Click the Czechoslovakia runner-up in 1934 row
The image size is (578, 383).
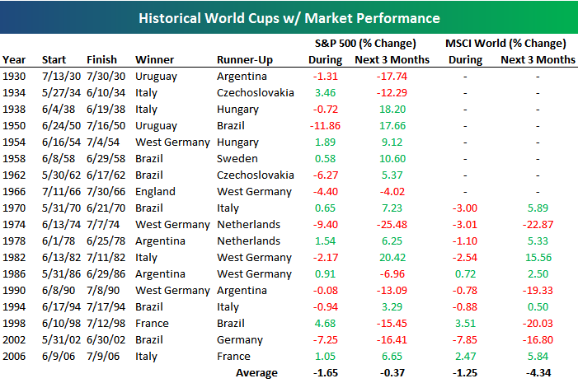coord(256,93)
